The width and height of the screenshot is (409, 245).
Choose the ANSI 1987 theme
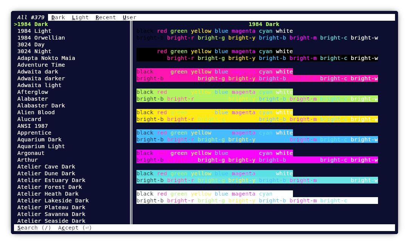pyautogui.click(x=33, y=126)
